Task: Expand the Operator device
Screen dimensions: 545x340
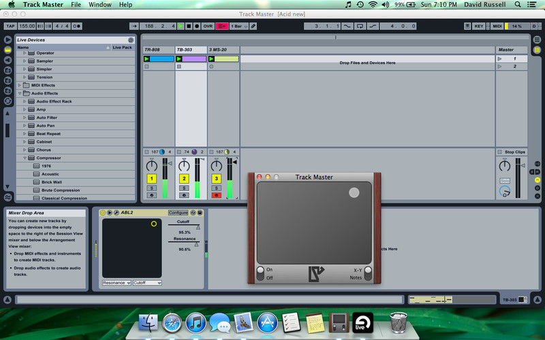Action: 25,53
